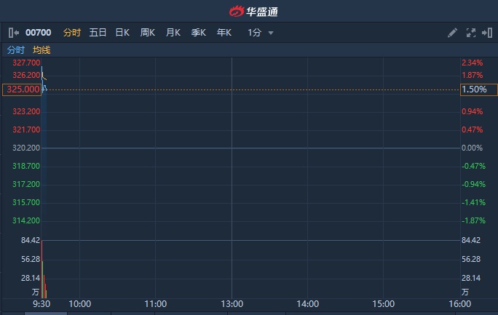Viewport: 498px width, 315px height.
Task: Click the dropdown arrow next to 1分
Action: (x=271, y=33)
